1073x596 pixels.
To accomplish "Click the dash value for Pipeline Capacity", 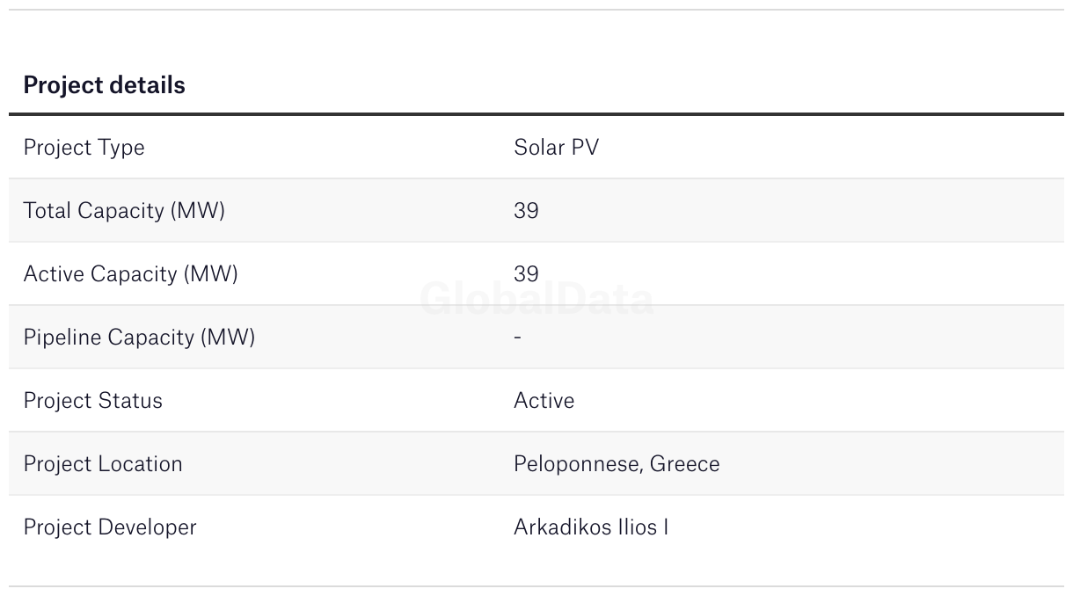I will click(517, 338).
